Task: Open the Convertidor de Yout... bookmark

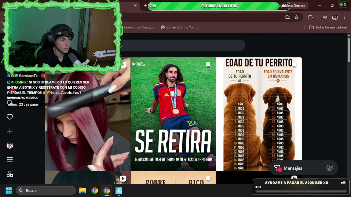Action: 179,27
